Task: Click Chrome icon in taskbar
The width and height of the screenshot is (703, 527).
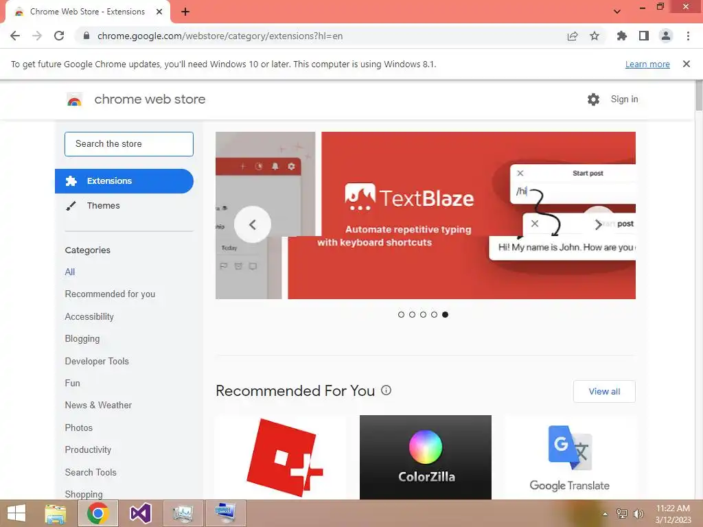Action: (x=98, y=513)
